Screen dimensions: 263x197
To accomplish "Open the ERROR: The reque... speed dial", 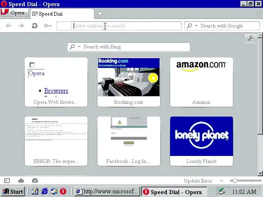I will 56,141.
